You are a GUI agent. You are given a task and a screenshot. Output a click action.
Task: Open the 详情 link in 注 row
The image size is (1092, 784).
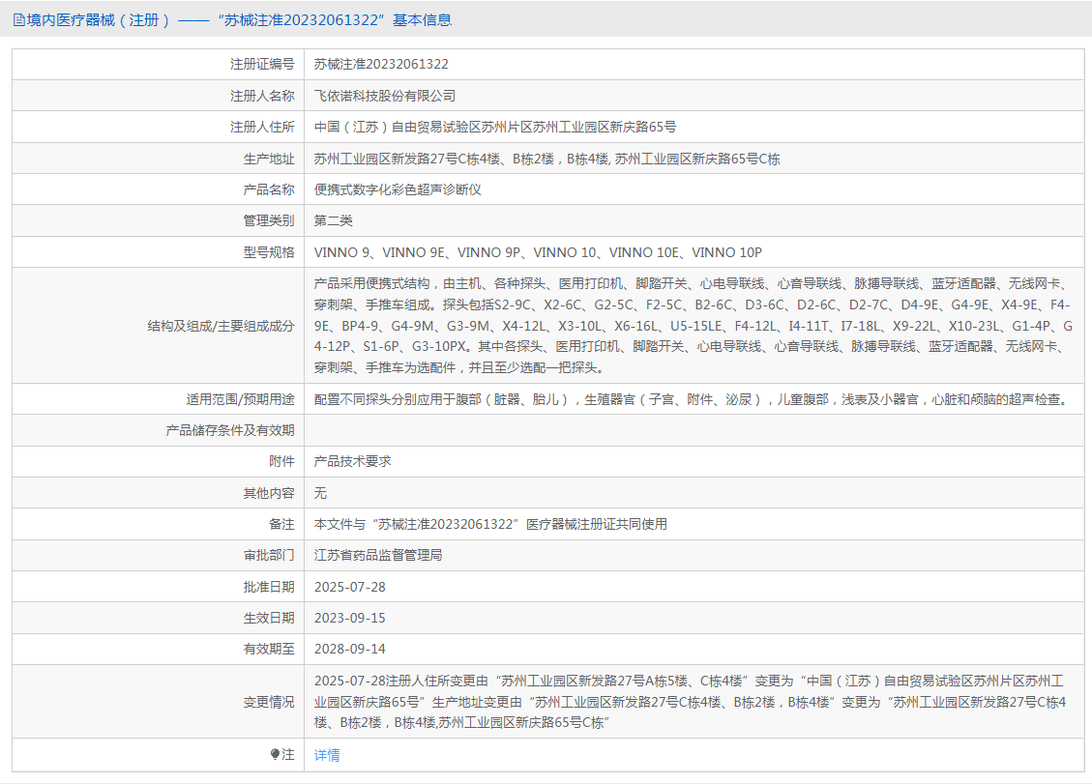click(x=327, y=755)
